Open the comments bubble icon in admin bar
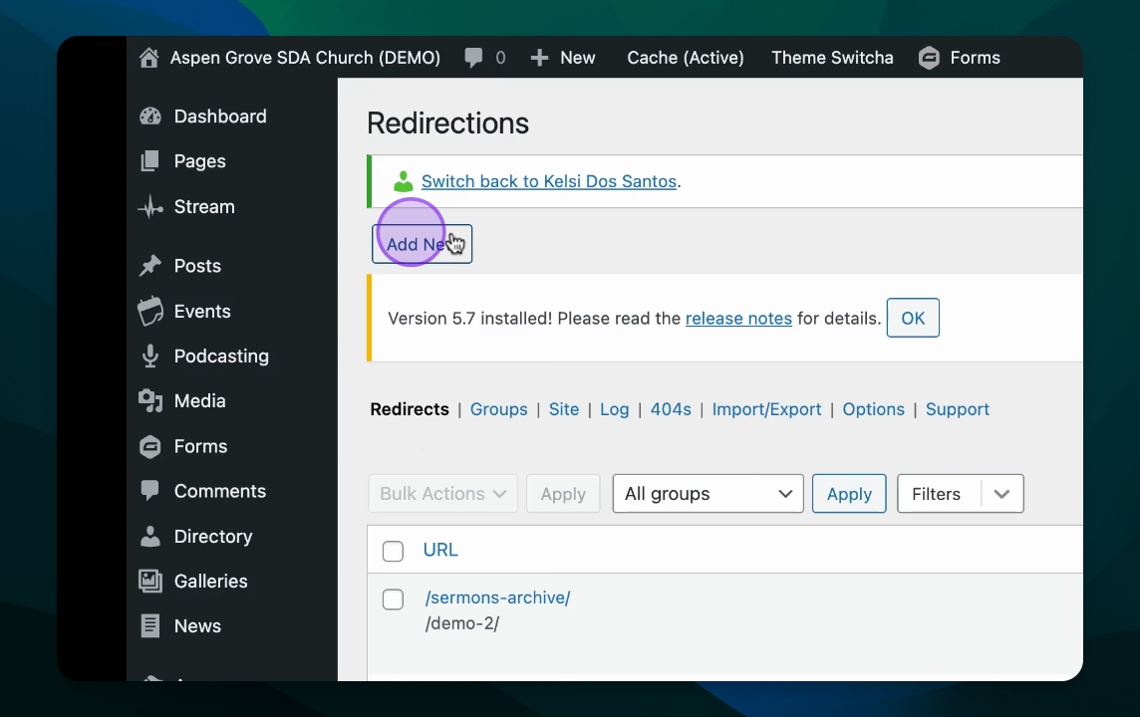Image resolution: width=1140 pixels, height=717 pixels. tap(473, 58)
